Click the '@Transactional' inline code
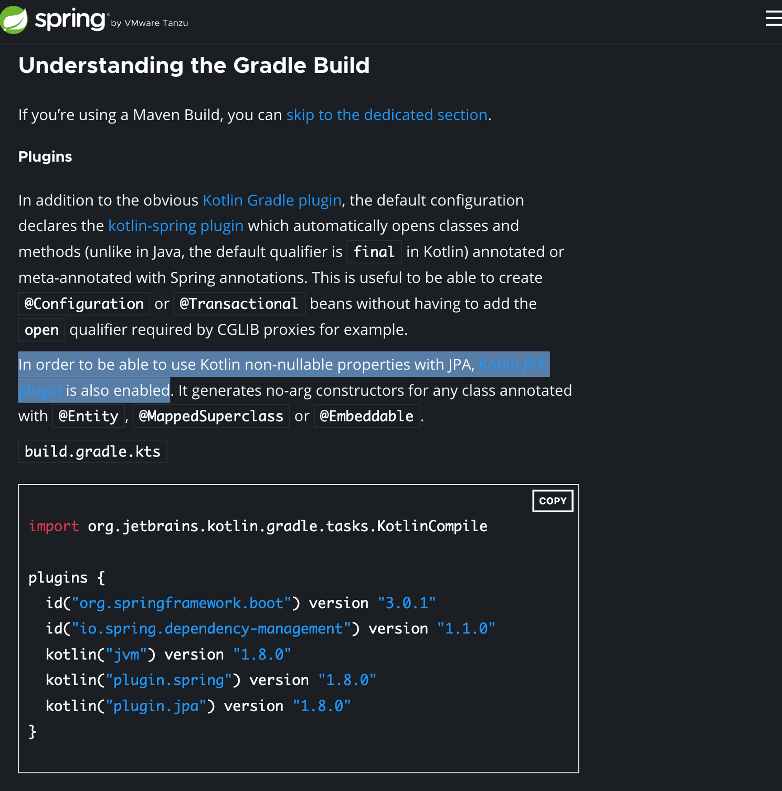 (x=239, y=304)
